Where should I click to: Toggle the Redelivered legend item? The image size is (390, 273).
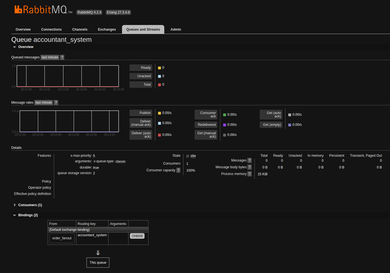206,125
